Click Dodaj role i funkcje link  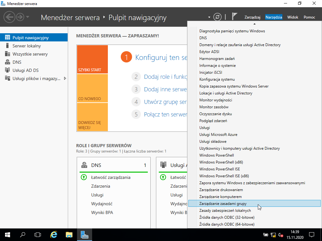165,77
